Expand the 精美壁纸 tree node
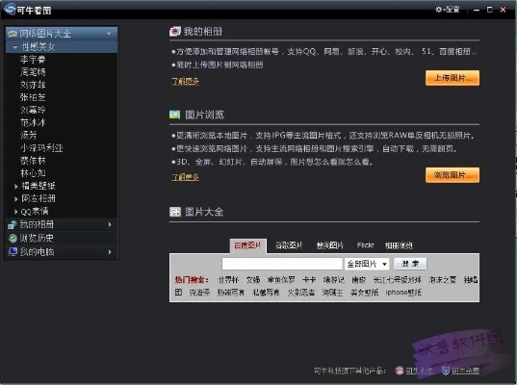 point(15,186)
